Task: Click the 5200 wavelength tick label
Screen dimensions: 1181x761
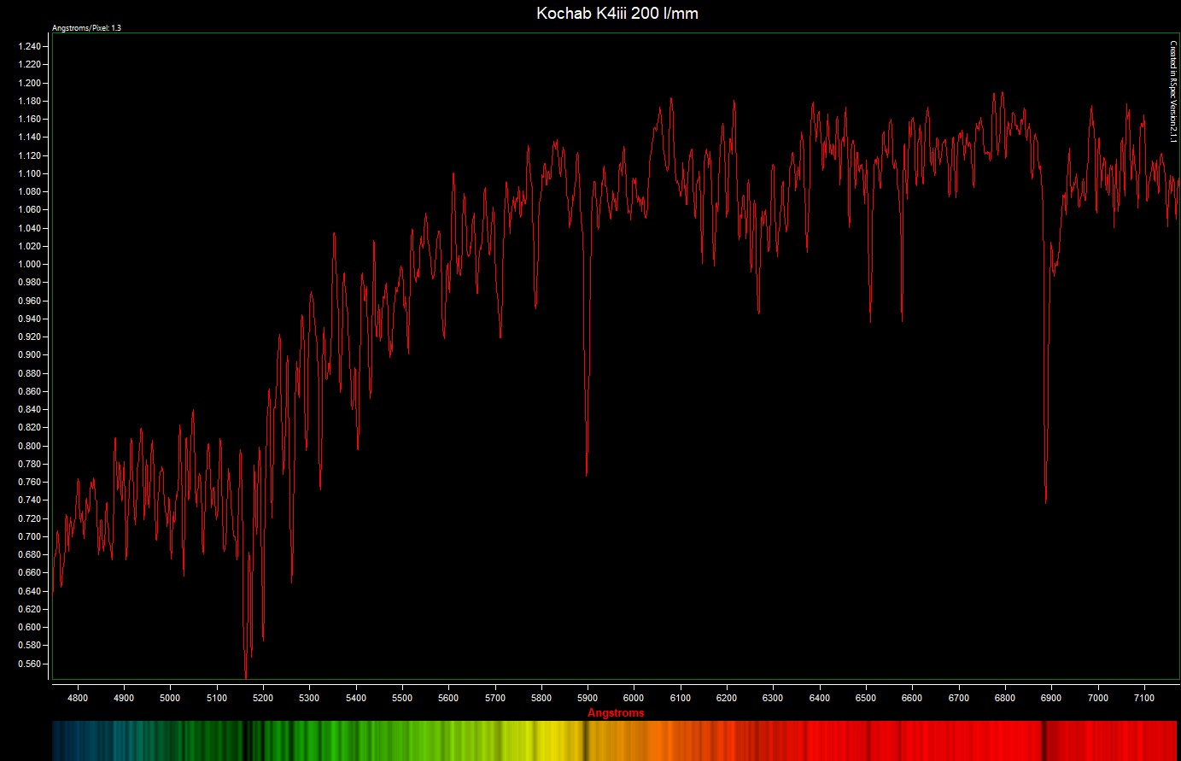Action: point(263,698)
